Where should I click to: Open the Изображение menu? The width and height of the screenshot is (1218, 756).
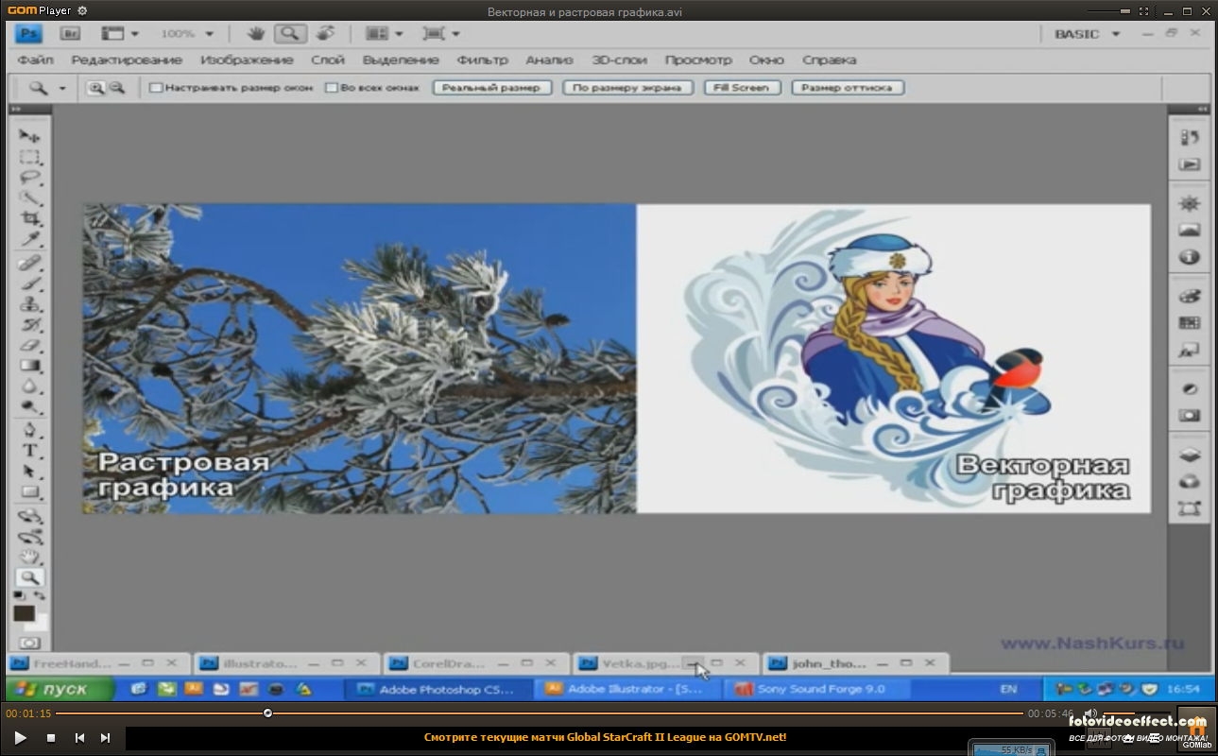[x=247, y=60]
